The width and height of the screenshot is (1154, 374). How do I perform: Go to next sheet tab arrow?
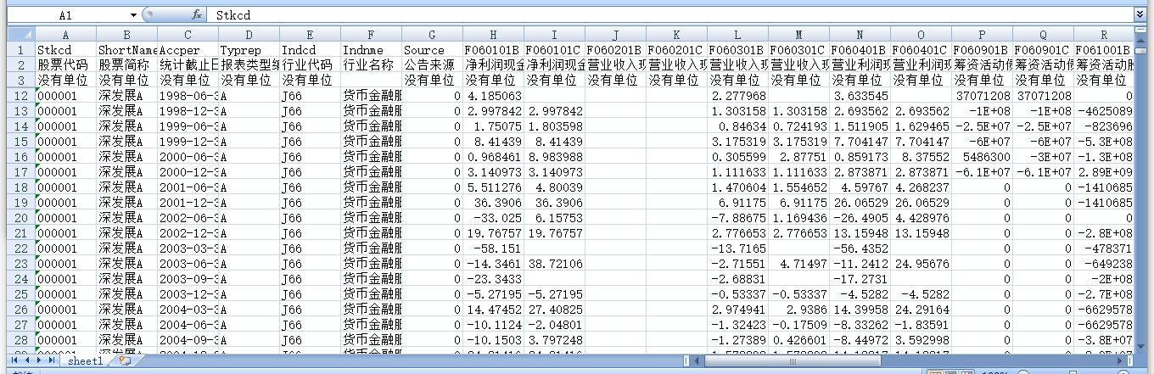tap(41, 360)
